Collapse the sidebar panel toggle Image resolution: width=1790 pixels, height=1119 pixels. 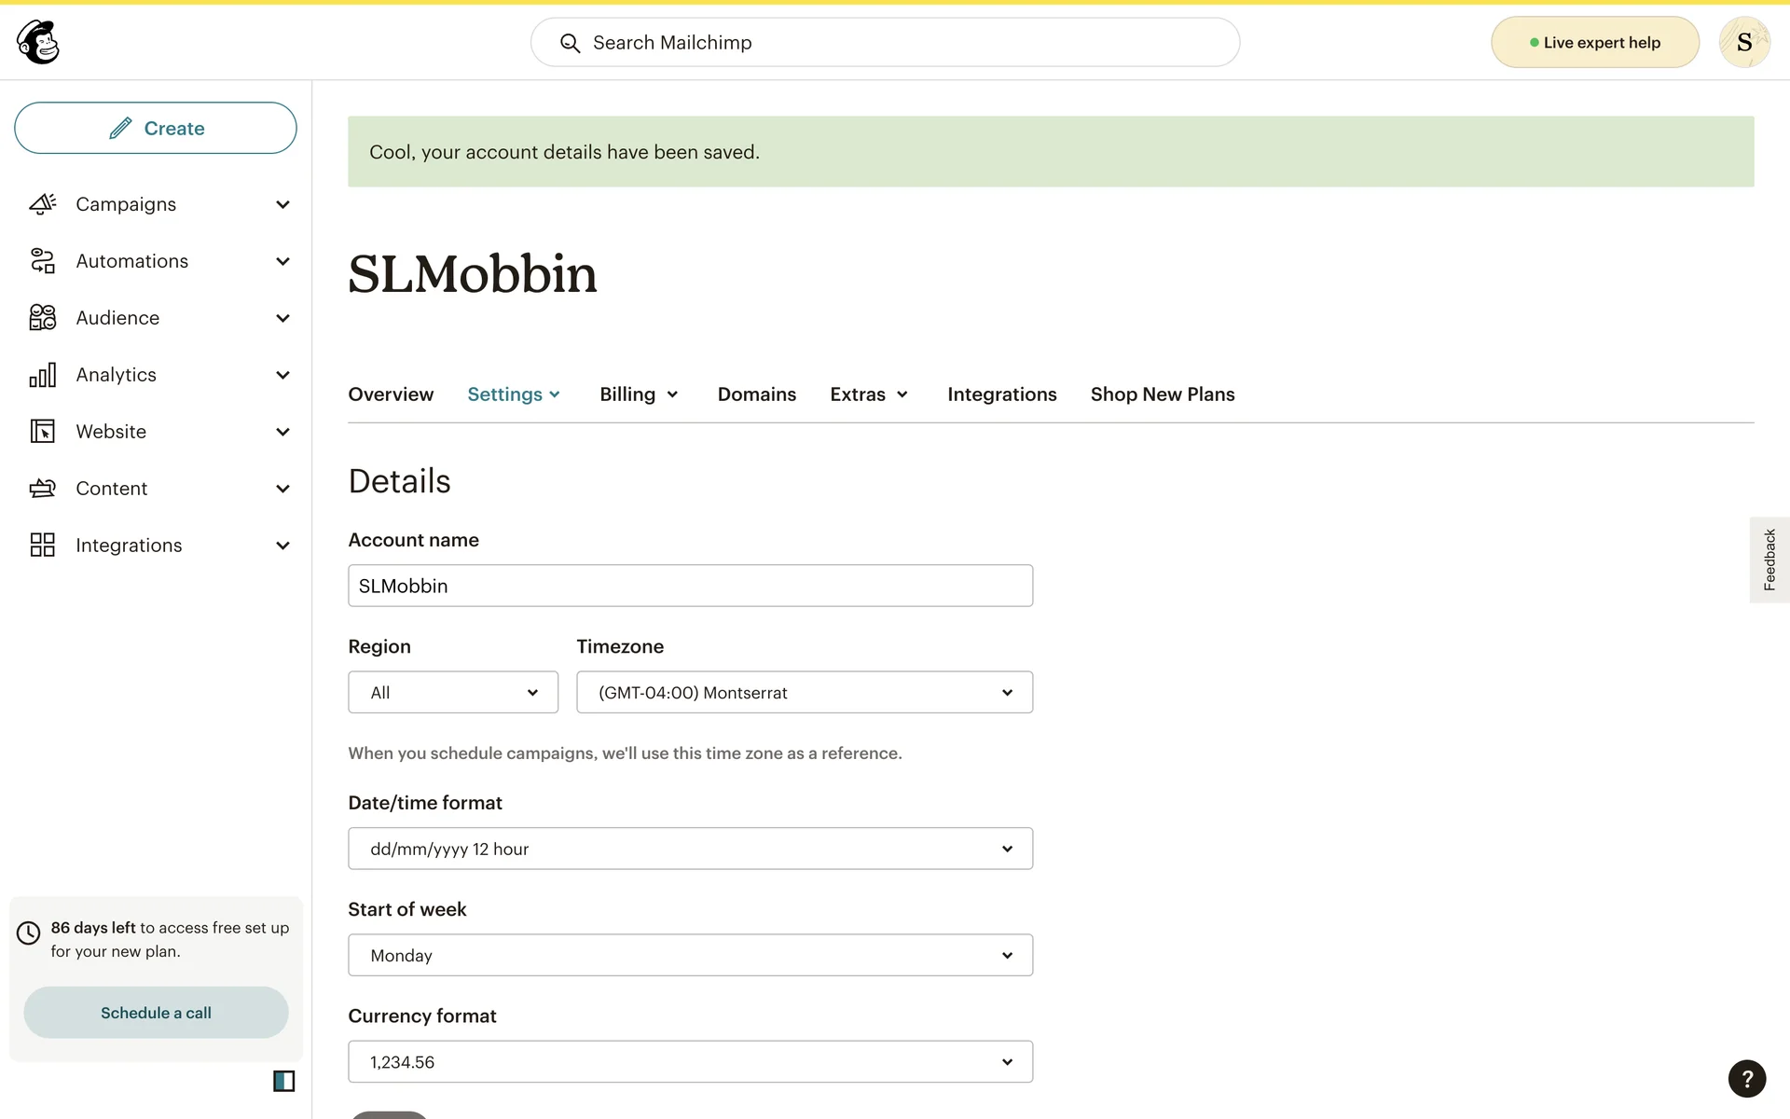tap(283, 1081)
